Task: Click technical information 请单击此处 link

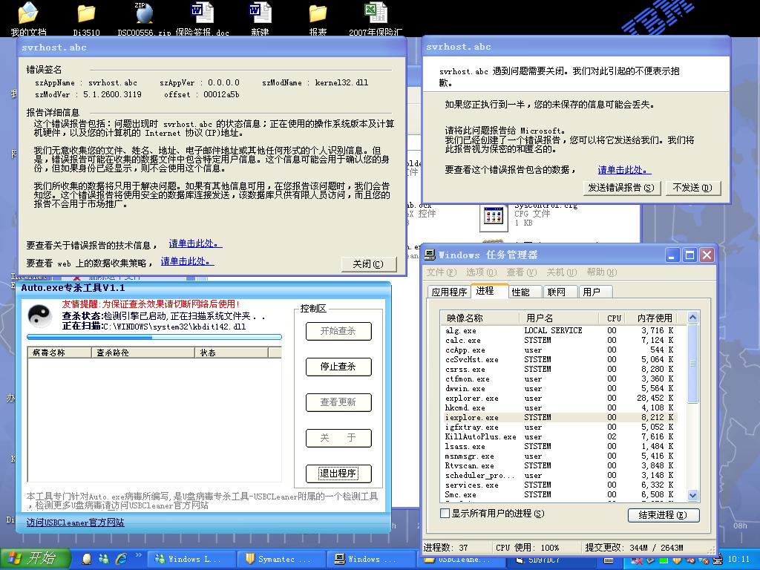Action: click(195, 243)
